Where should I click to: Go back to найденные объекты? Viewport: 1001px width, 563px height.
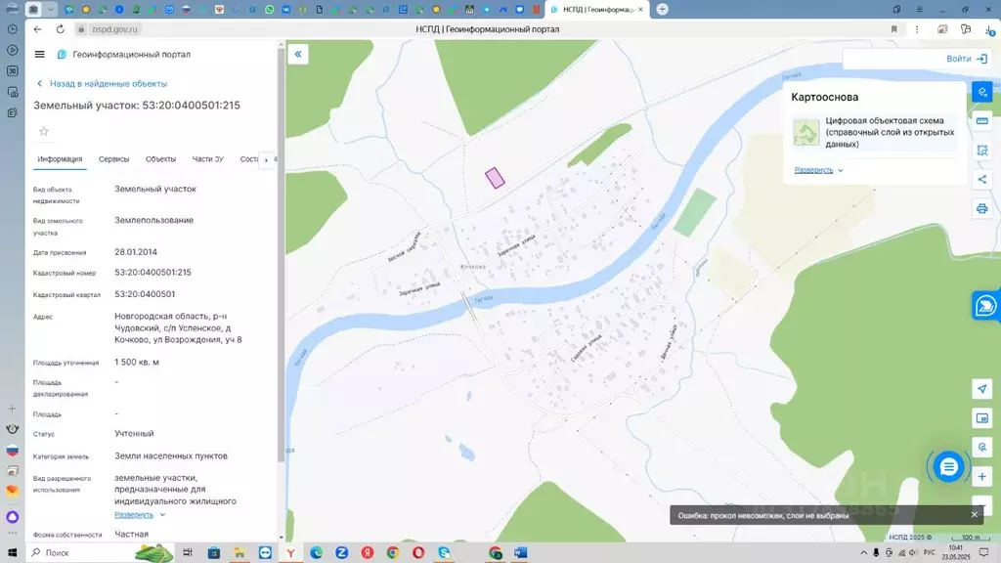point(101,84)
